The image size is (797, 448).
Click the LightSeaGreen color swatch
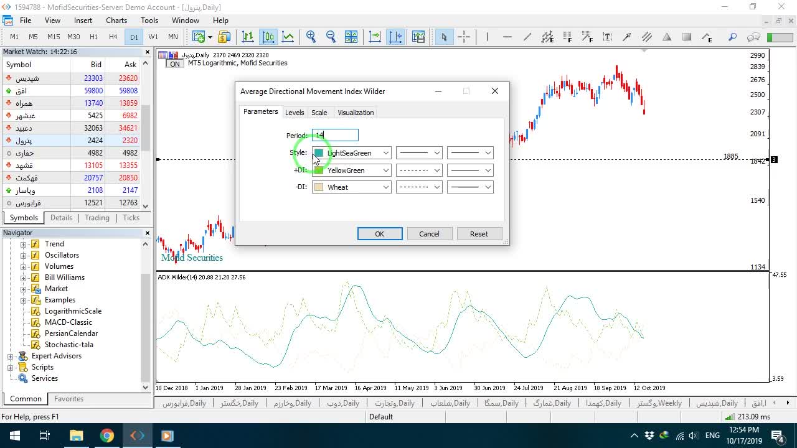319,153
